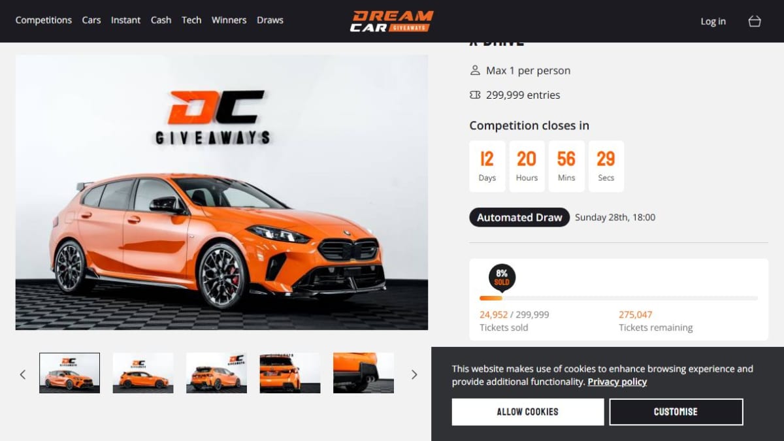Click previous thumbnail arrow in gallery
The height and width of the screenshot is (441, 784).
[x=23, y=374]
